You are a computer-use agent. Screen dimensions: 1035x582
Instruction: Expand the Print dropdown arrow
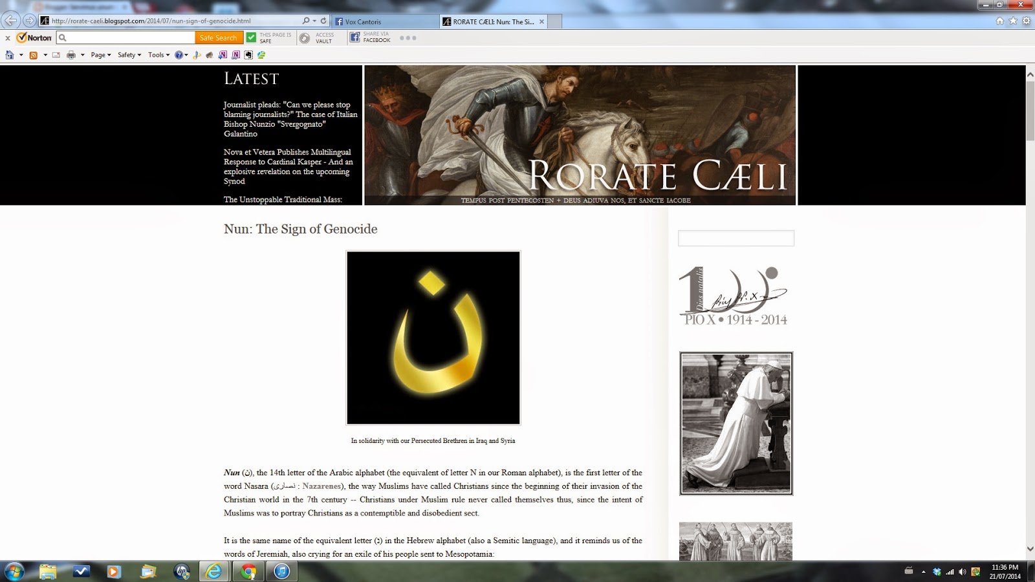[x=82, y=55]
